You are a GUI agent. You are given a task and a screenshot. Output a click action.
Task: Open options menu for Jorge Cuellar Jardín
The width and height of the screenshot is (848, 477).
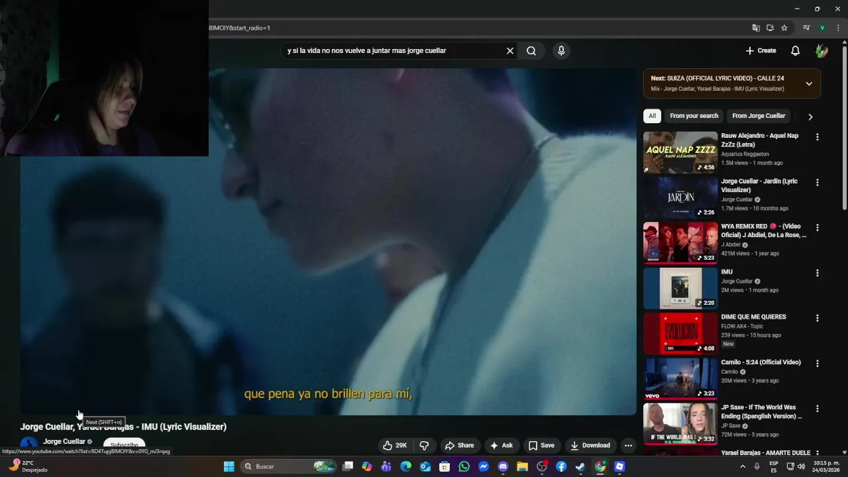[818, 182]
